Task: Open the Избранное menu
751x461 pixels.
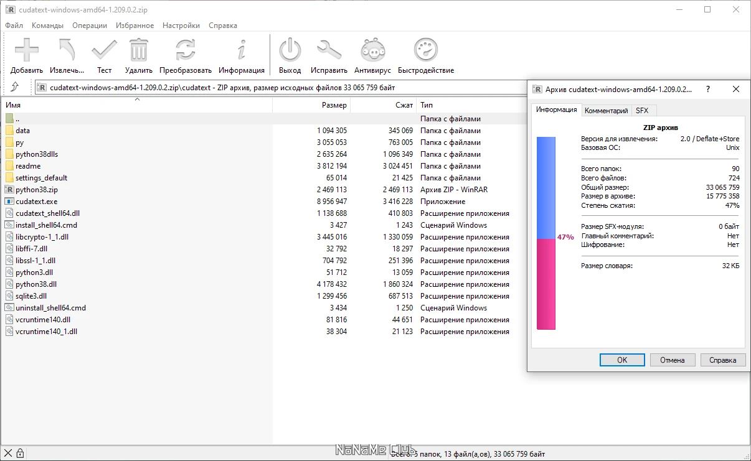Action: tap(135, 26)
